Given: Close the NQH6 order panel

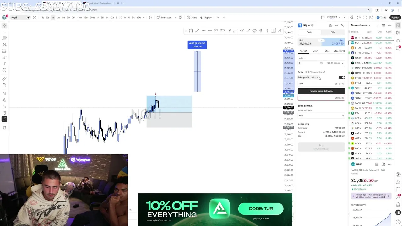Looking at the screenshot, I should 342,25.
